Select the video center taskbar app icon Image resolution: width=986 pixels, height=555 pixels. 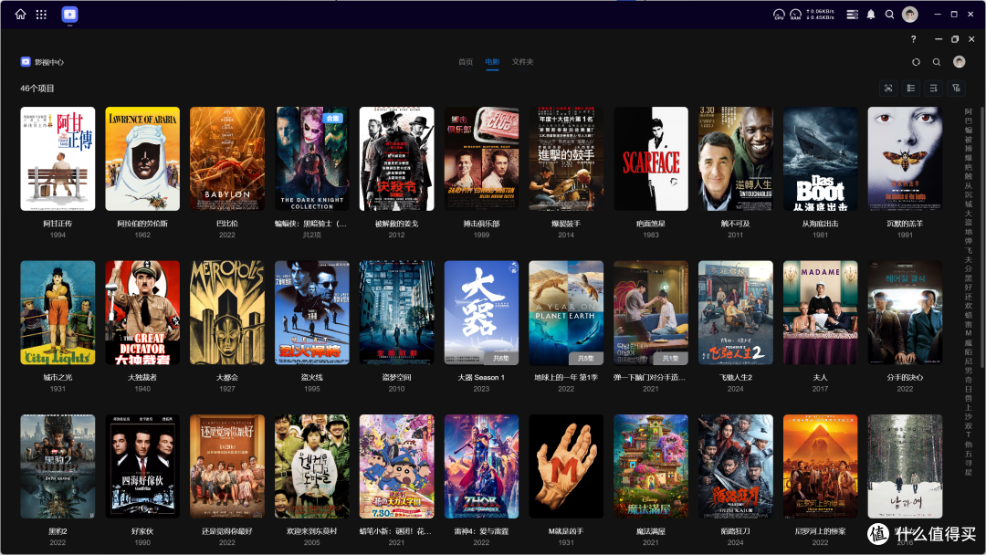point(69,14)
